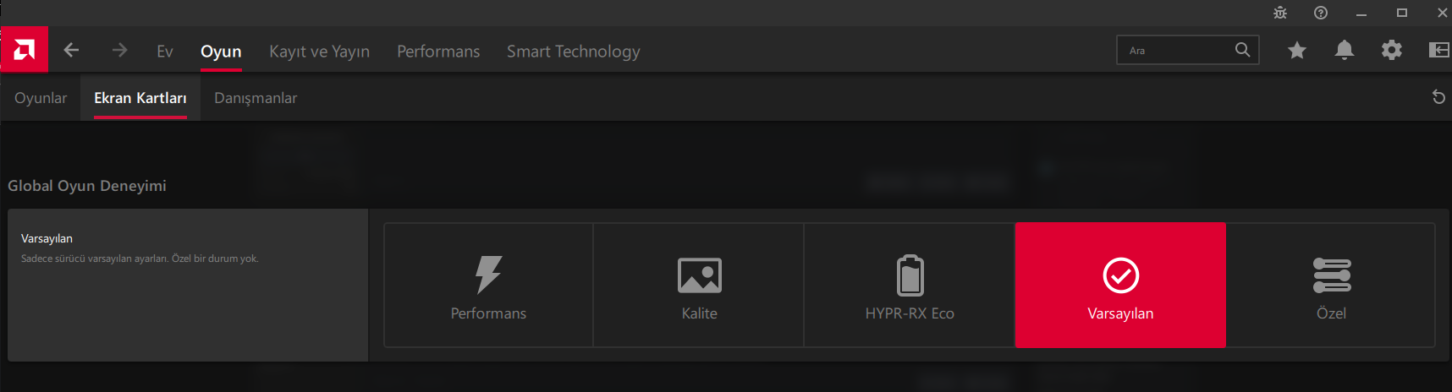The height and width of the screenshot is (392, 1452).
Task: Select the Performans lightning bolt profile
Action: pyautogui.click(x=488, y=286)
